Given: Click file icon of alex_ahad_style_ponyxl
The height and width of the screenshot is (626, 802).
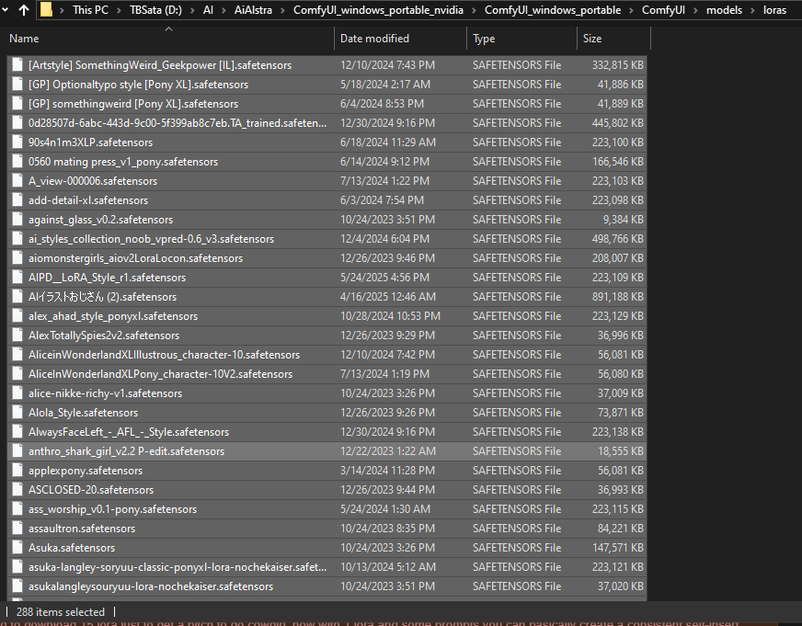Looking at the screenshot, I should click(17, 316).
